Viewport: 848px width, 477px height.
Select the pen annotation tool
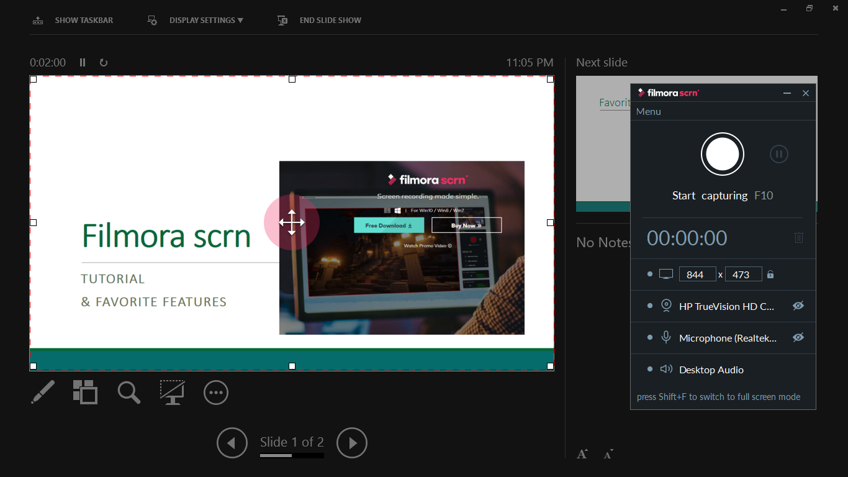pos(42,393)
